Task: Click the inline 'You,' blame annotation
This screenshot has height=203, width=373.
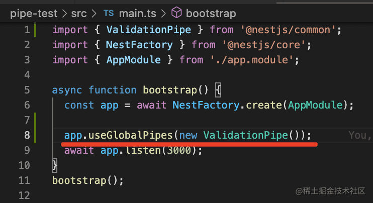Action: click(x=360, y=136)
